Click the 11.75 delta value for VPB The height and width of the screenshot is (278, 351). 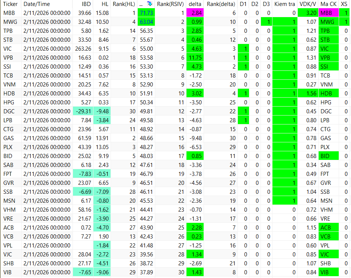tap(195, 58)
